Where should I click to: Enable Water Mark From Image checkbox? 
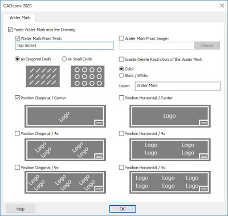tap(121, 38)
